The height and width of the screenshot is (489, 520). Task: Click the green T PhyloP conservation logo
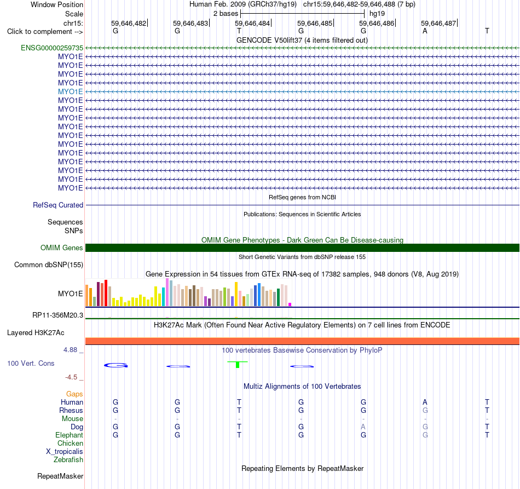click(x=238, y=365)
